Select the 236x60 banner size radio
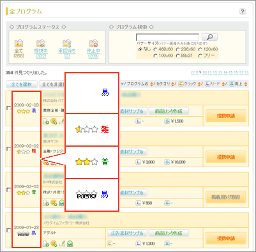The height and width of the screenshot is (252, 256). (x=177, y=49)
